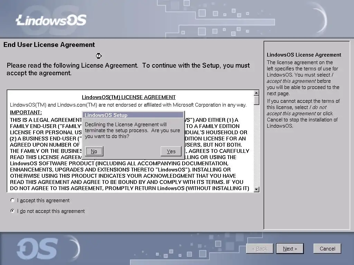The width and height of the screenshot is (354, 265).
Task: Select "I accept this agreement" radio button
Action: point(12,200)
